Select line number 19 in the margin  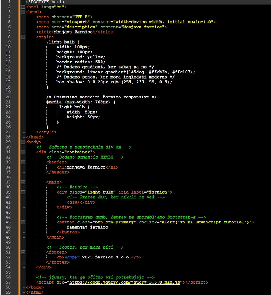[8, 92]
